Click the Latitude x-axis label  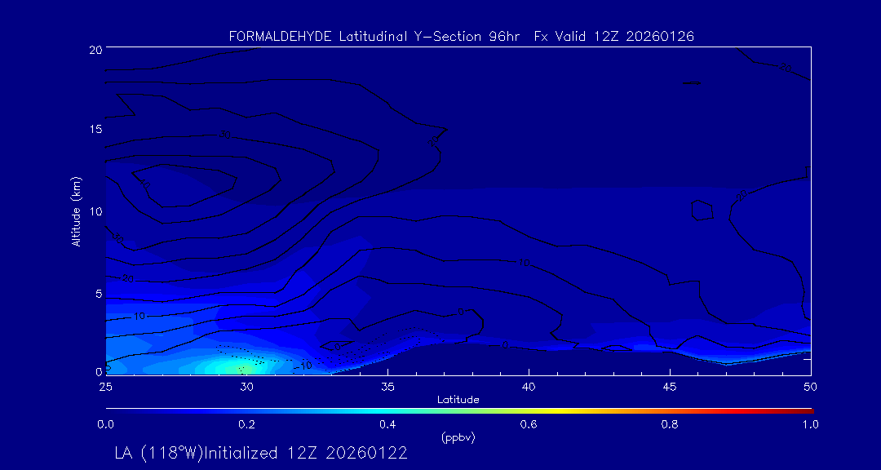[x=458, y=400]
